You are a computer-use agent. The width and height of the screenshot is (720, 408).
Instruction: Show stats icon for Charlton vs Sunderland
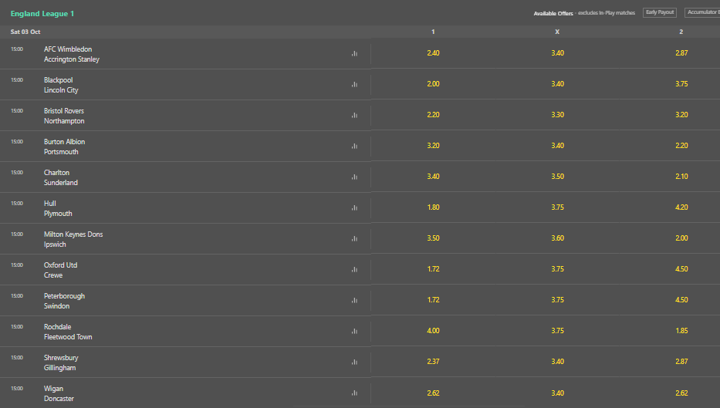[354, 177]
